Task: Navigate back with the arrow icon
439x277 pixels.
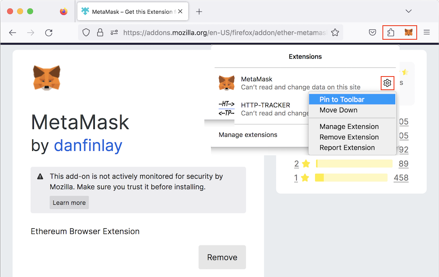Action: [x=12, y=32]
